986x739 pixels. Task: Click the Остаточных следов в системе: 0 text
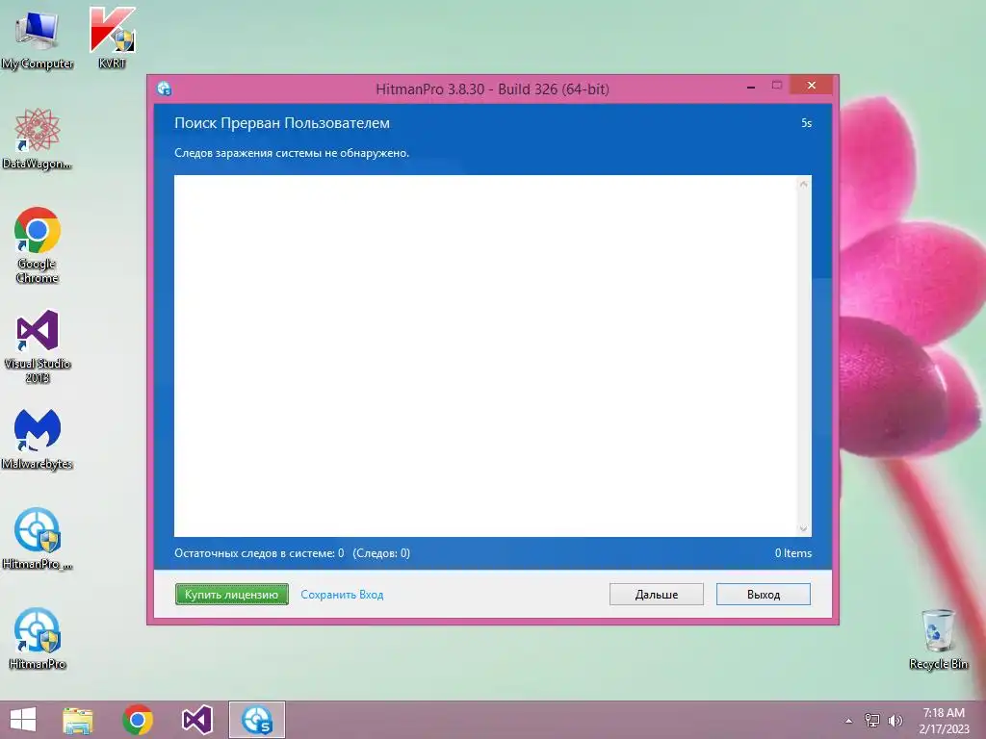pyautogui.click(x=259, y=553)
